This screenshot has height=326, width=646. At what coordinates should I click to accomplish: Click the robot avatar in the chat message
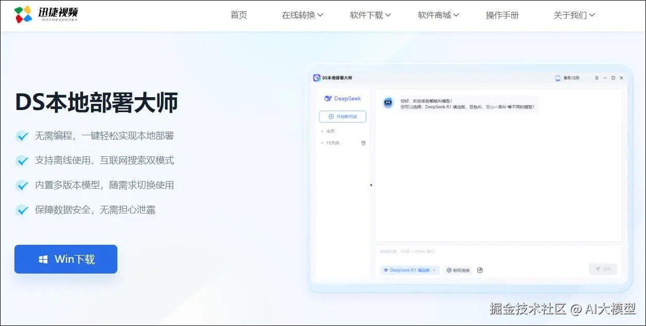pos(388,101)
